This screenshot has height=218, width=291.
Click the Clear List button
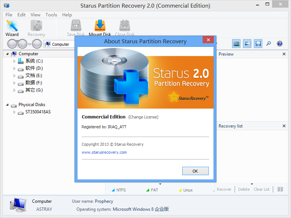pos(262,189)
